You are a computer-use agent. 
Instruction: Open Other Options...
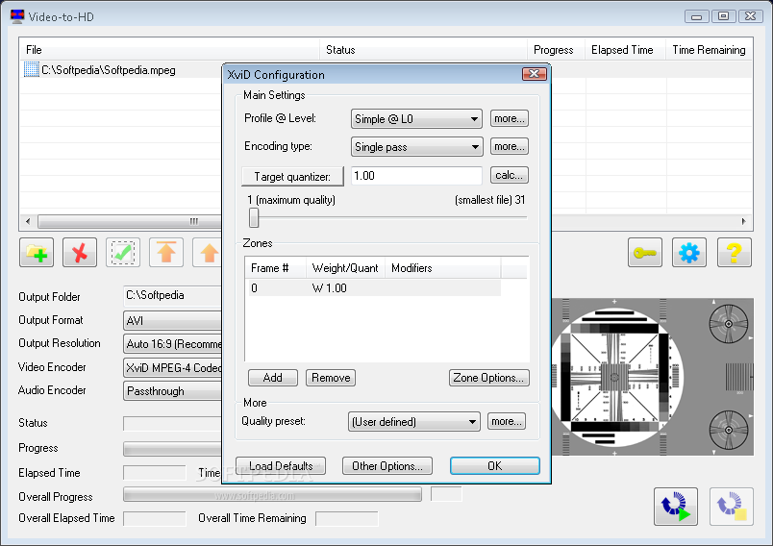(x=387, y=465)
